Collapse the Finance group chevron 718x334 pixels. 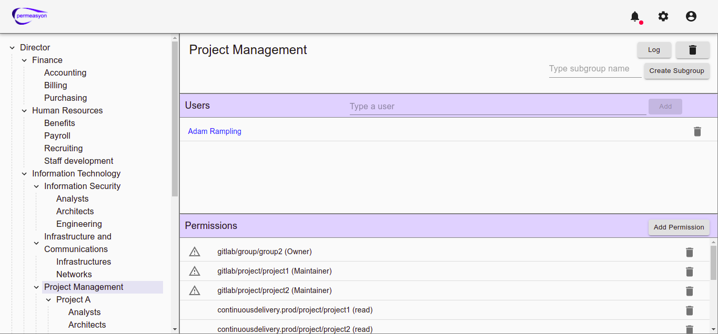(x=24, y=60)
